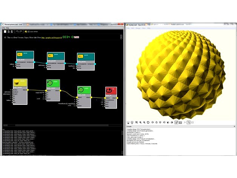Open the Help menu
237x178 pixels.
[x=8, y=28]
